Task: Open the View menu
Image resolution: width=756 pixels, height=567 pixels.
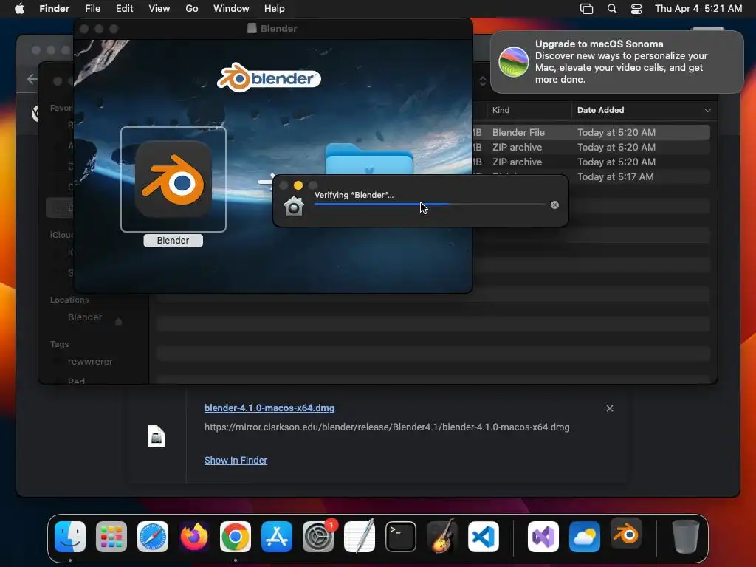Action: (x=159, y=9)
